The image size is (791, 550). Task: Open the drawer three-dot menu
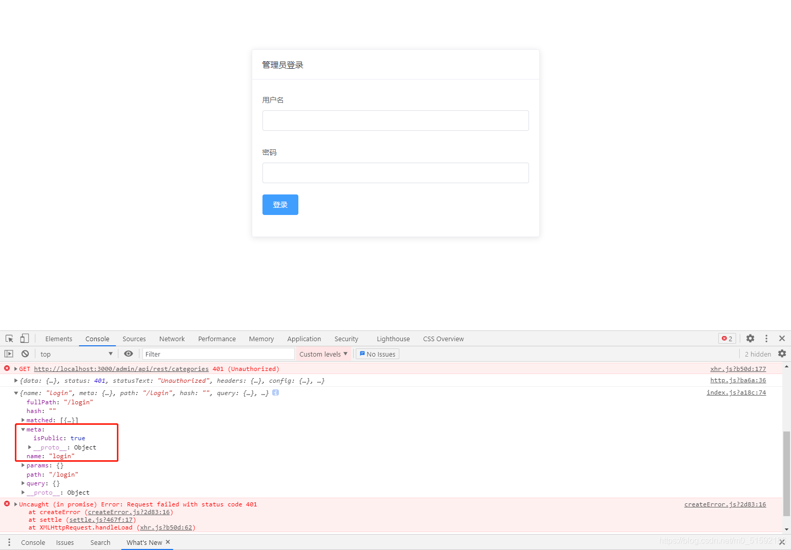coord(9,542)
